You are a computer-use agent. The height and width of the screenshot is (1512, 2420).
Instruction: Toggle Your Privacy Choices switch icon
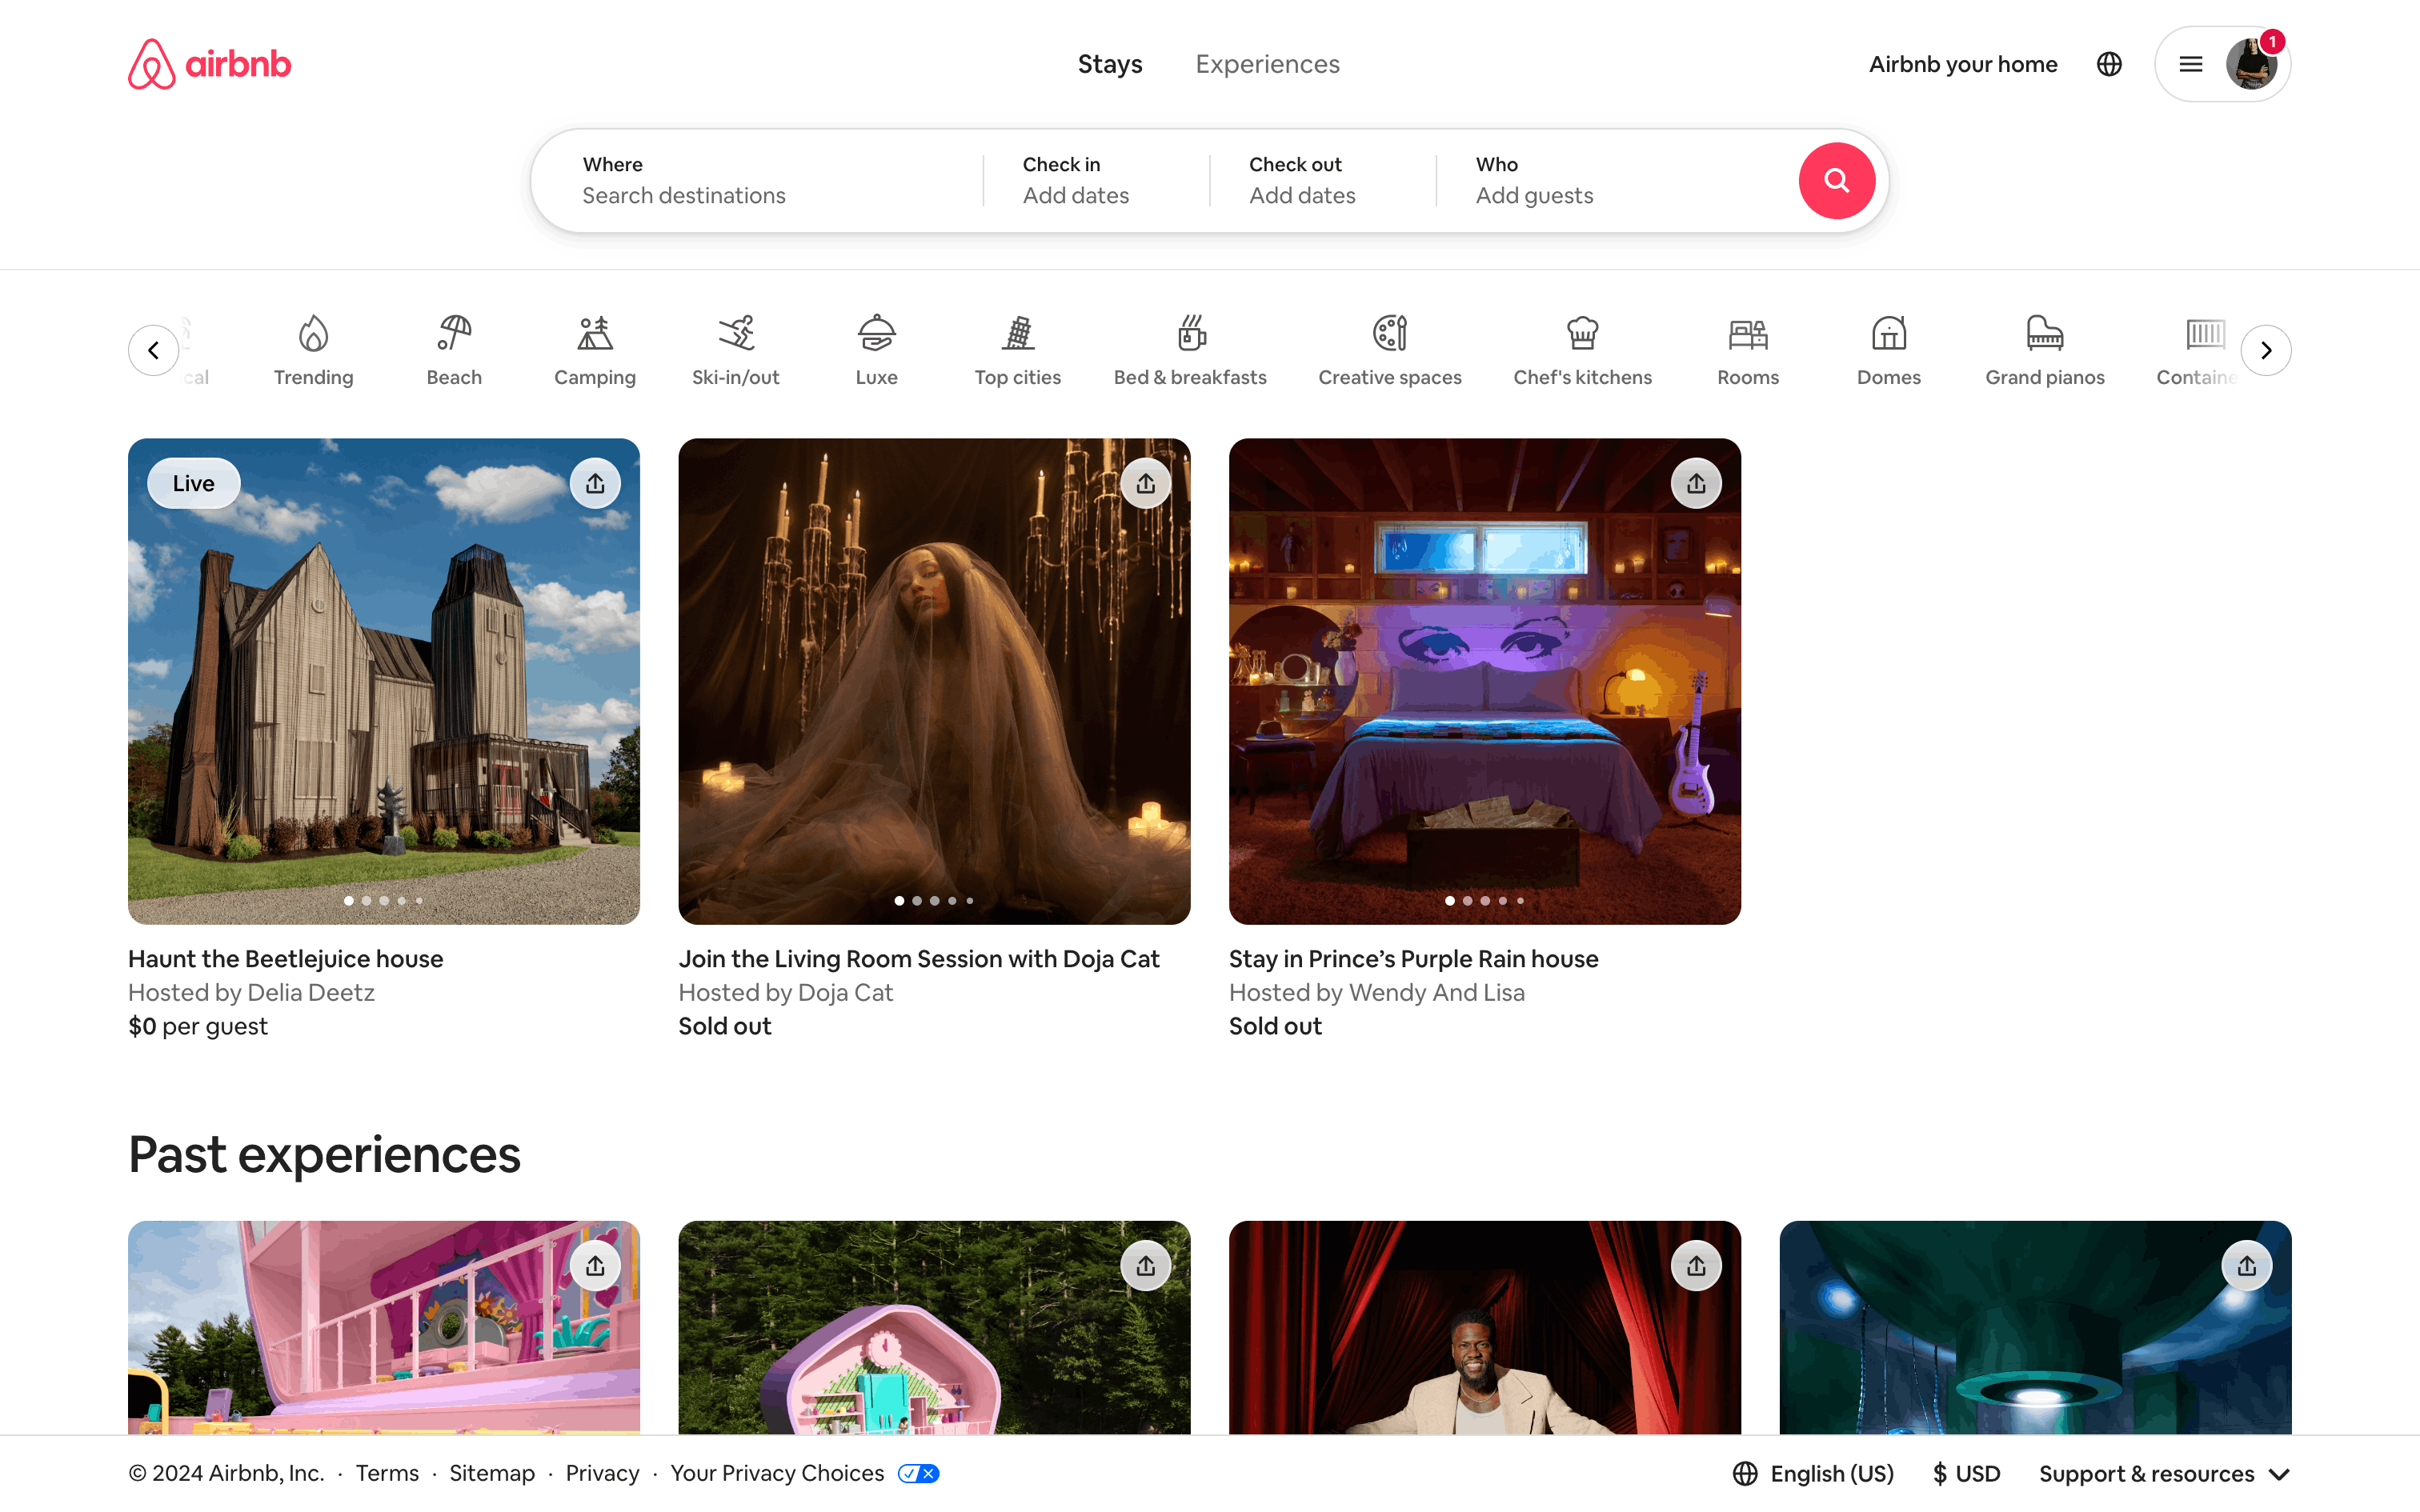(x=918, y=1473)
